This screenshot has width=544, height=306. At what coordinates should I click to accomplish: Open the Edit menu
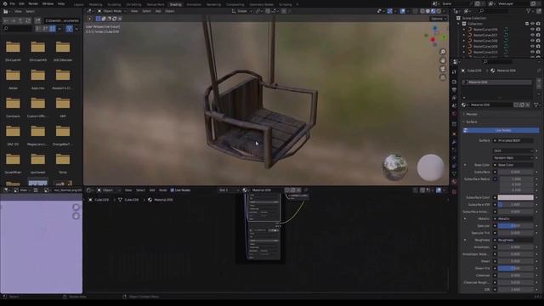pyautogui.click(x=21, y=3)
